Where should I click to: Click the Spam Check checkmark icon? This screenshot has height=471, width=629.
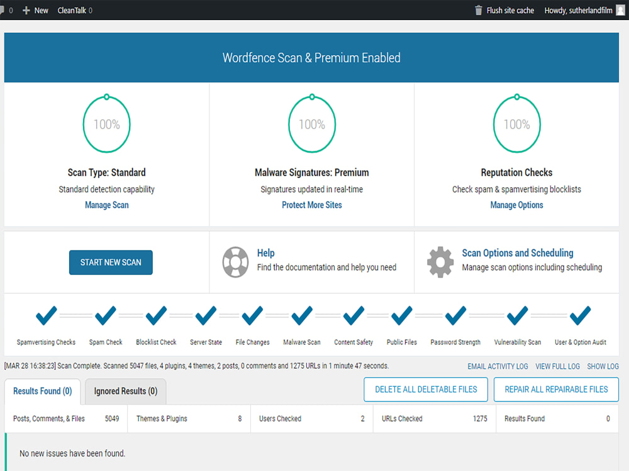[x=106, y=316]
